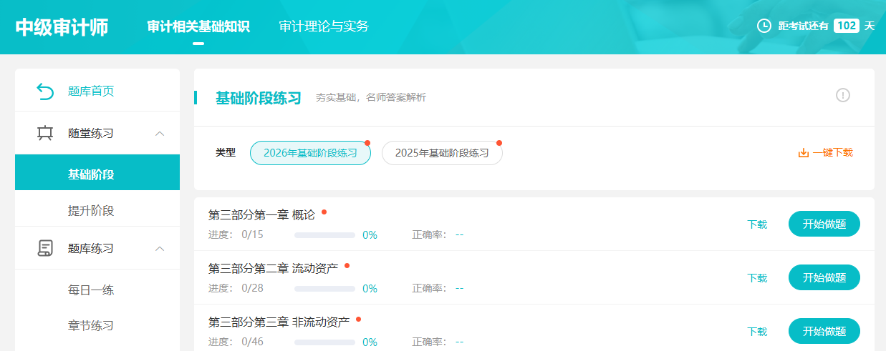
Task: Start 开始做题 for 第二章 流动资产
Action: pos(824,277)
